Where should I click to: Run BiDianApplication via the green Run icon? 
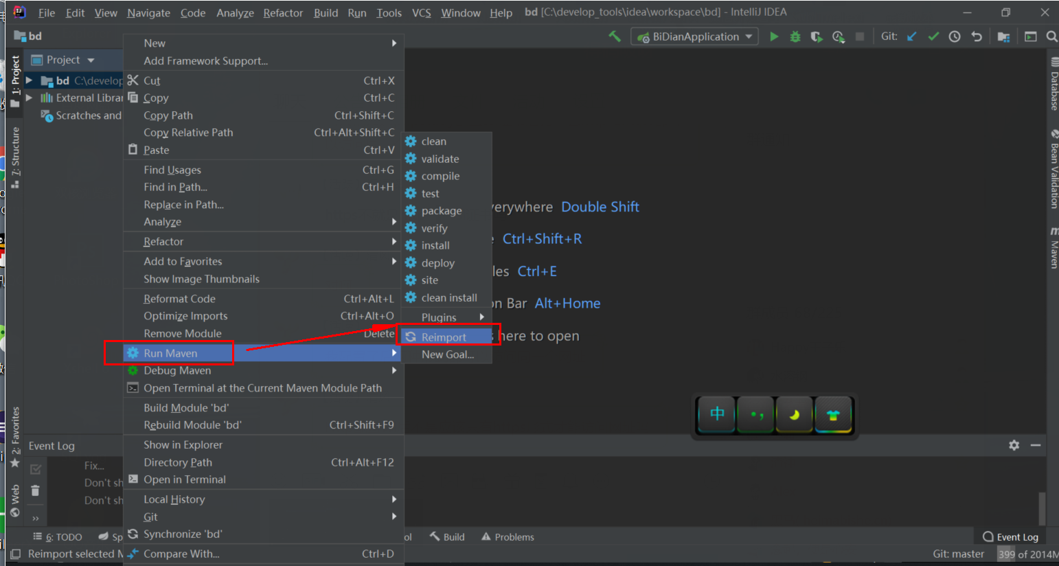(773, 36)
